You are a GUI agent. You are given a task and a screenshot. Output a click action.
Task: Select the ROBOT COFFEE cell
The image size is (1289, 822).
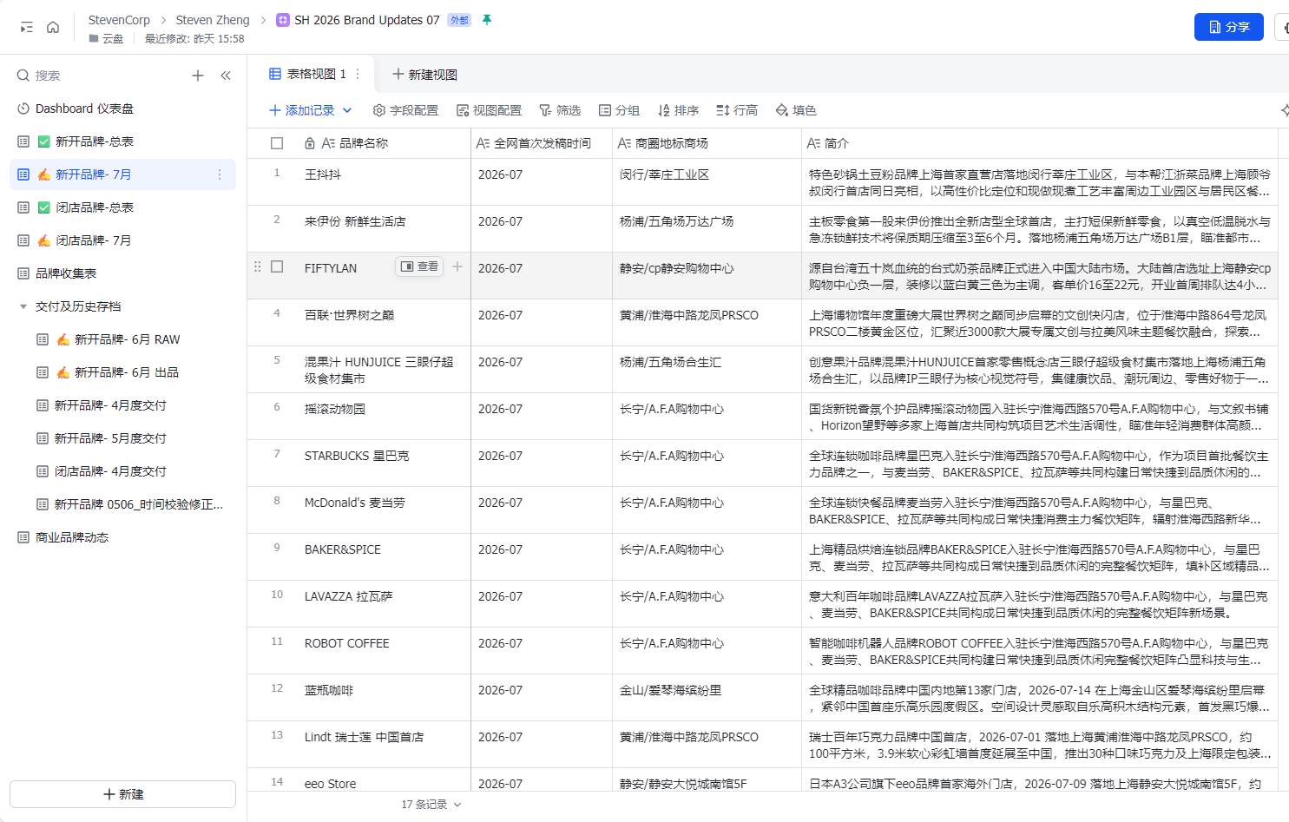click(x=383, y=651)
